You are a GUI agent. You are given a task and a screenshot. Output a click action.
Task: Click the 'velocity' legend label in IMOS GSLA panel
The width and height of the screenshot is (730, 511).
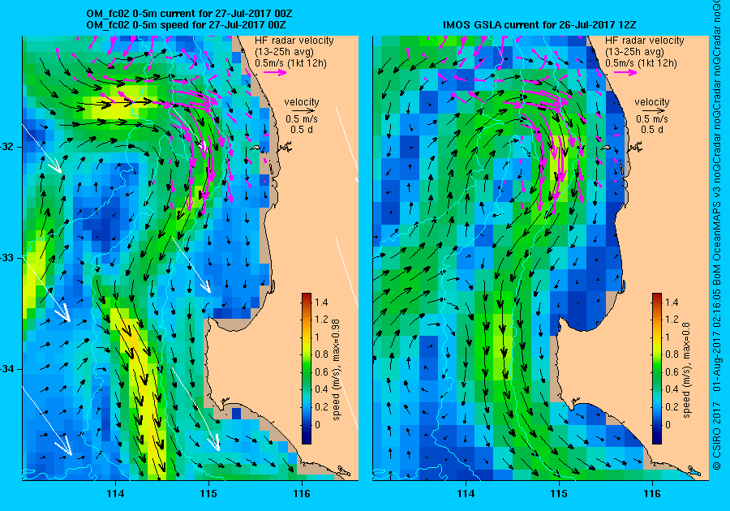coord(652,102)
